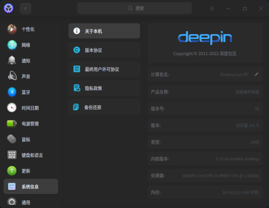Open the 键盘和语言 keyboard icon
The width and height of the screenshot is (269, 208).
12,155
